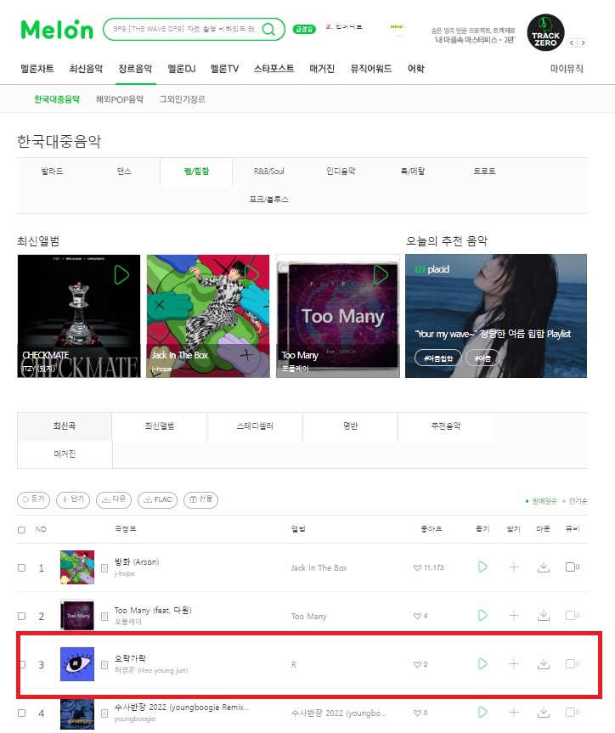Download the 오락가락 track

click(544, 664)
